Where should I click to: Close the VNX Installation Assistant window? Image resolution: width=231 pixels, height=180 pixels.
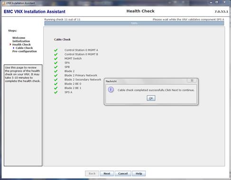[x=224, y=2]
